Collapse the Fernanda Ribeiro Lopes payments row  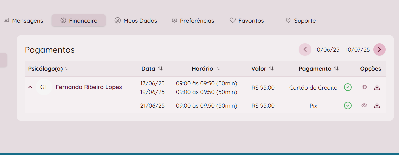pyautogui.click(x=30, y=87)
